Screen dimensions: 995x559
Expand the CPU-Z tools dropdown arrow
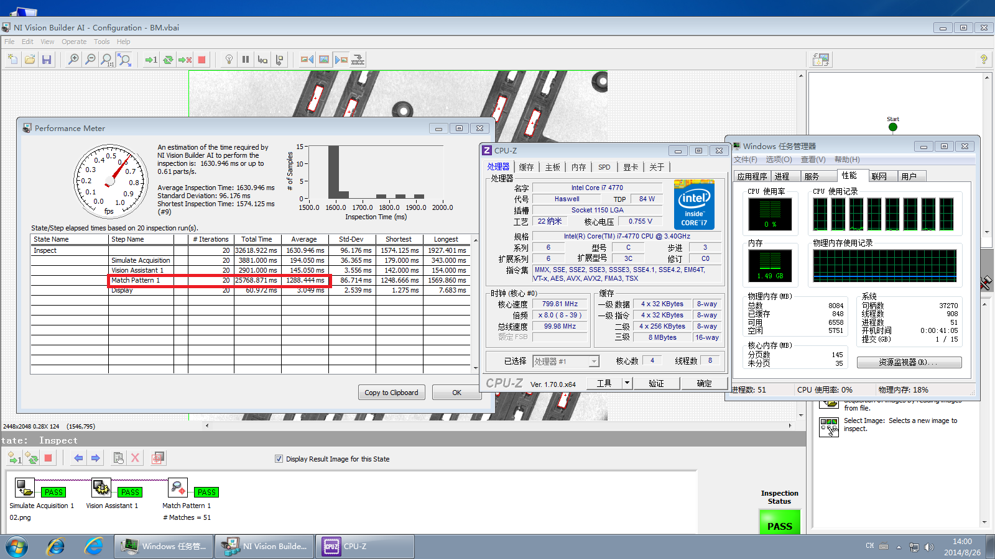click(627, 383)
